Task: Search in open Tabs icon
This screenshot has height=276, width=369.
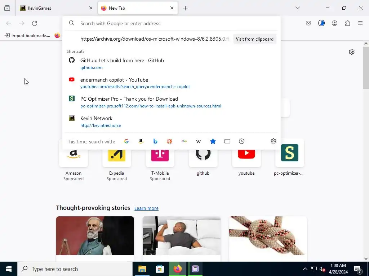Action: 227,141
